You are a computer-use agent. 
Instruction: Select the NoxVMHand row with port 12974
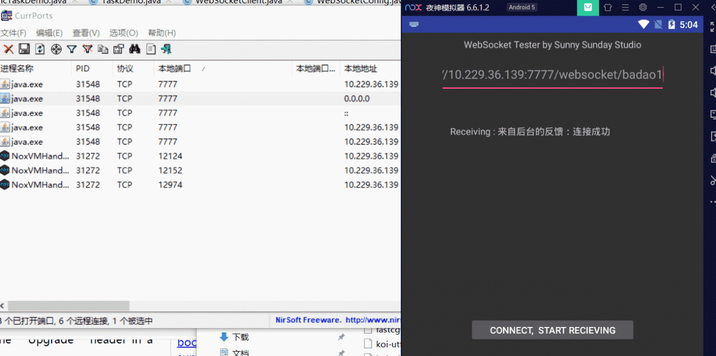coord(200,185)
